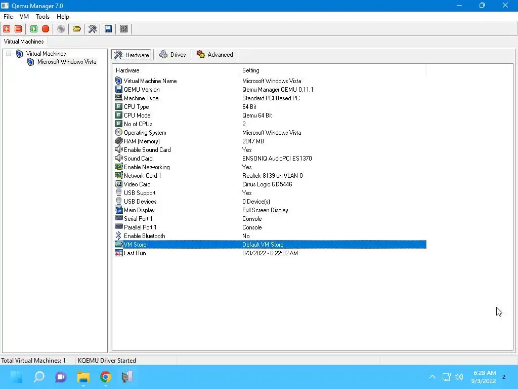Click the ENSONIQ AudioPCI ES1370 value
The image size is (518, 389).
pos(277,158)
